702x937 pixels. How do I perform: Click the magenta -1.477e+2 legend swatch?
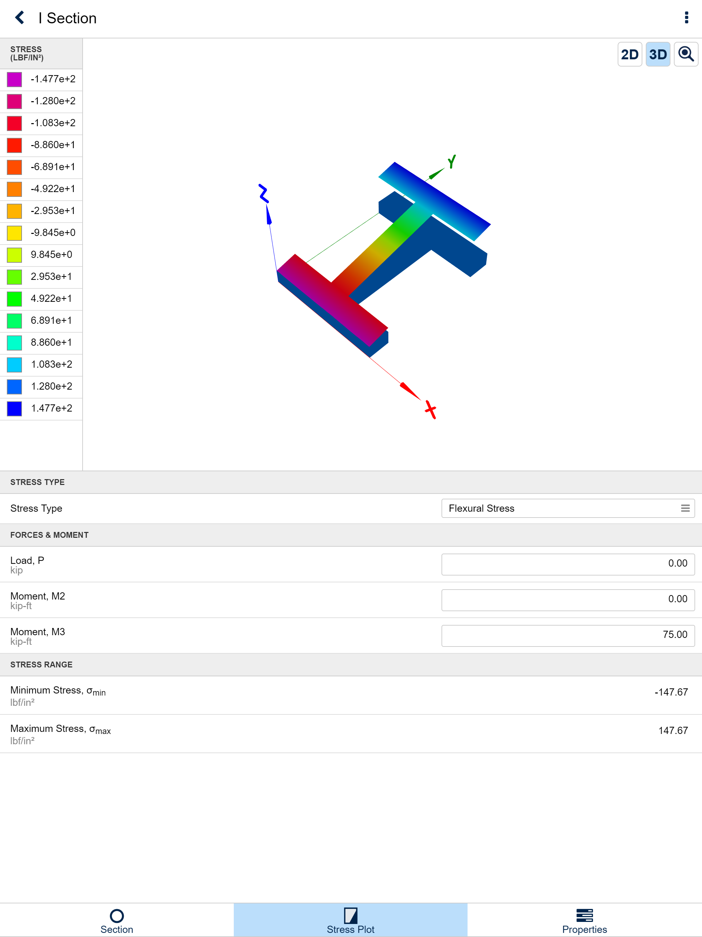click(x=14, y=79)
